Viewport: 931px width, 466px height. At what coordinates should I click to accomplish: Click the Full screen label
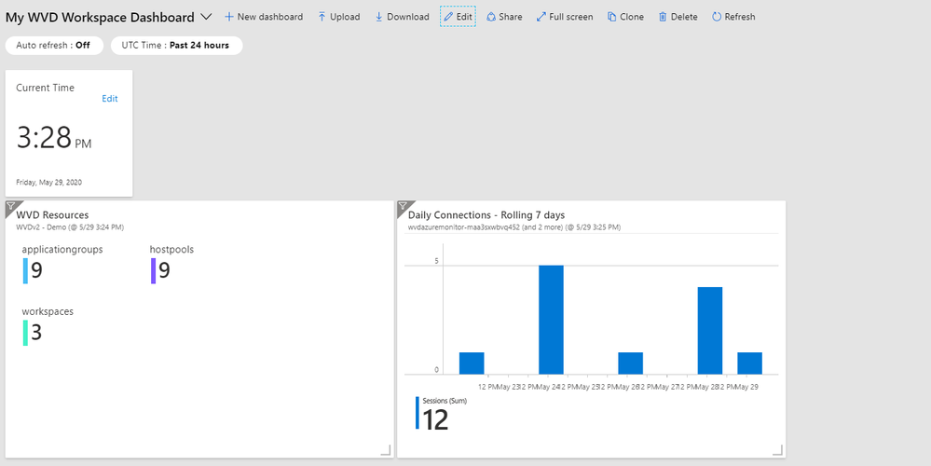[570, 17]
